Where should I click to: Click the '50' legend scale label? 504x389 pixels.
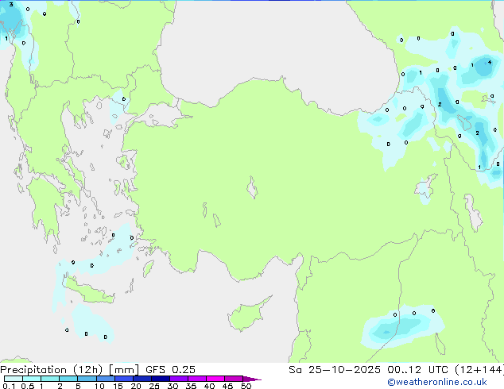[246, 386]
